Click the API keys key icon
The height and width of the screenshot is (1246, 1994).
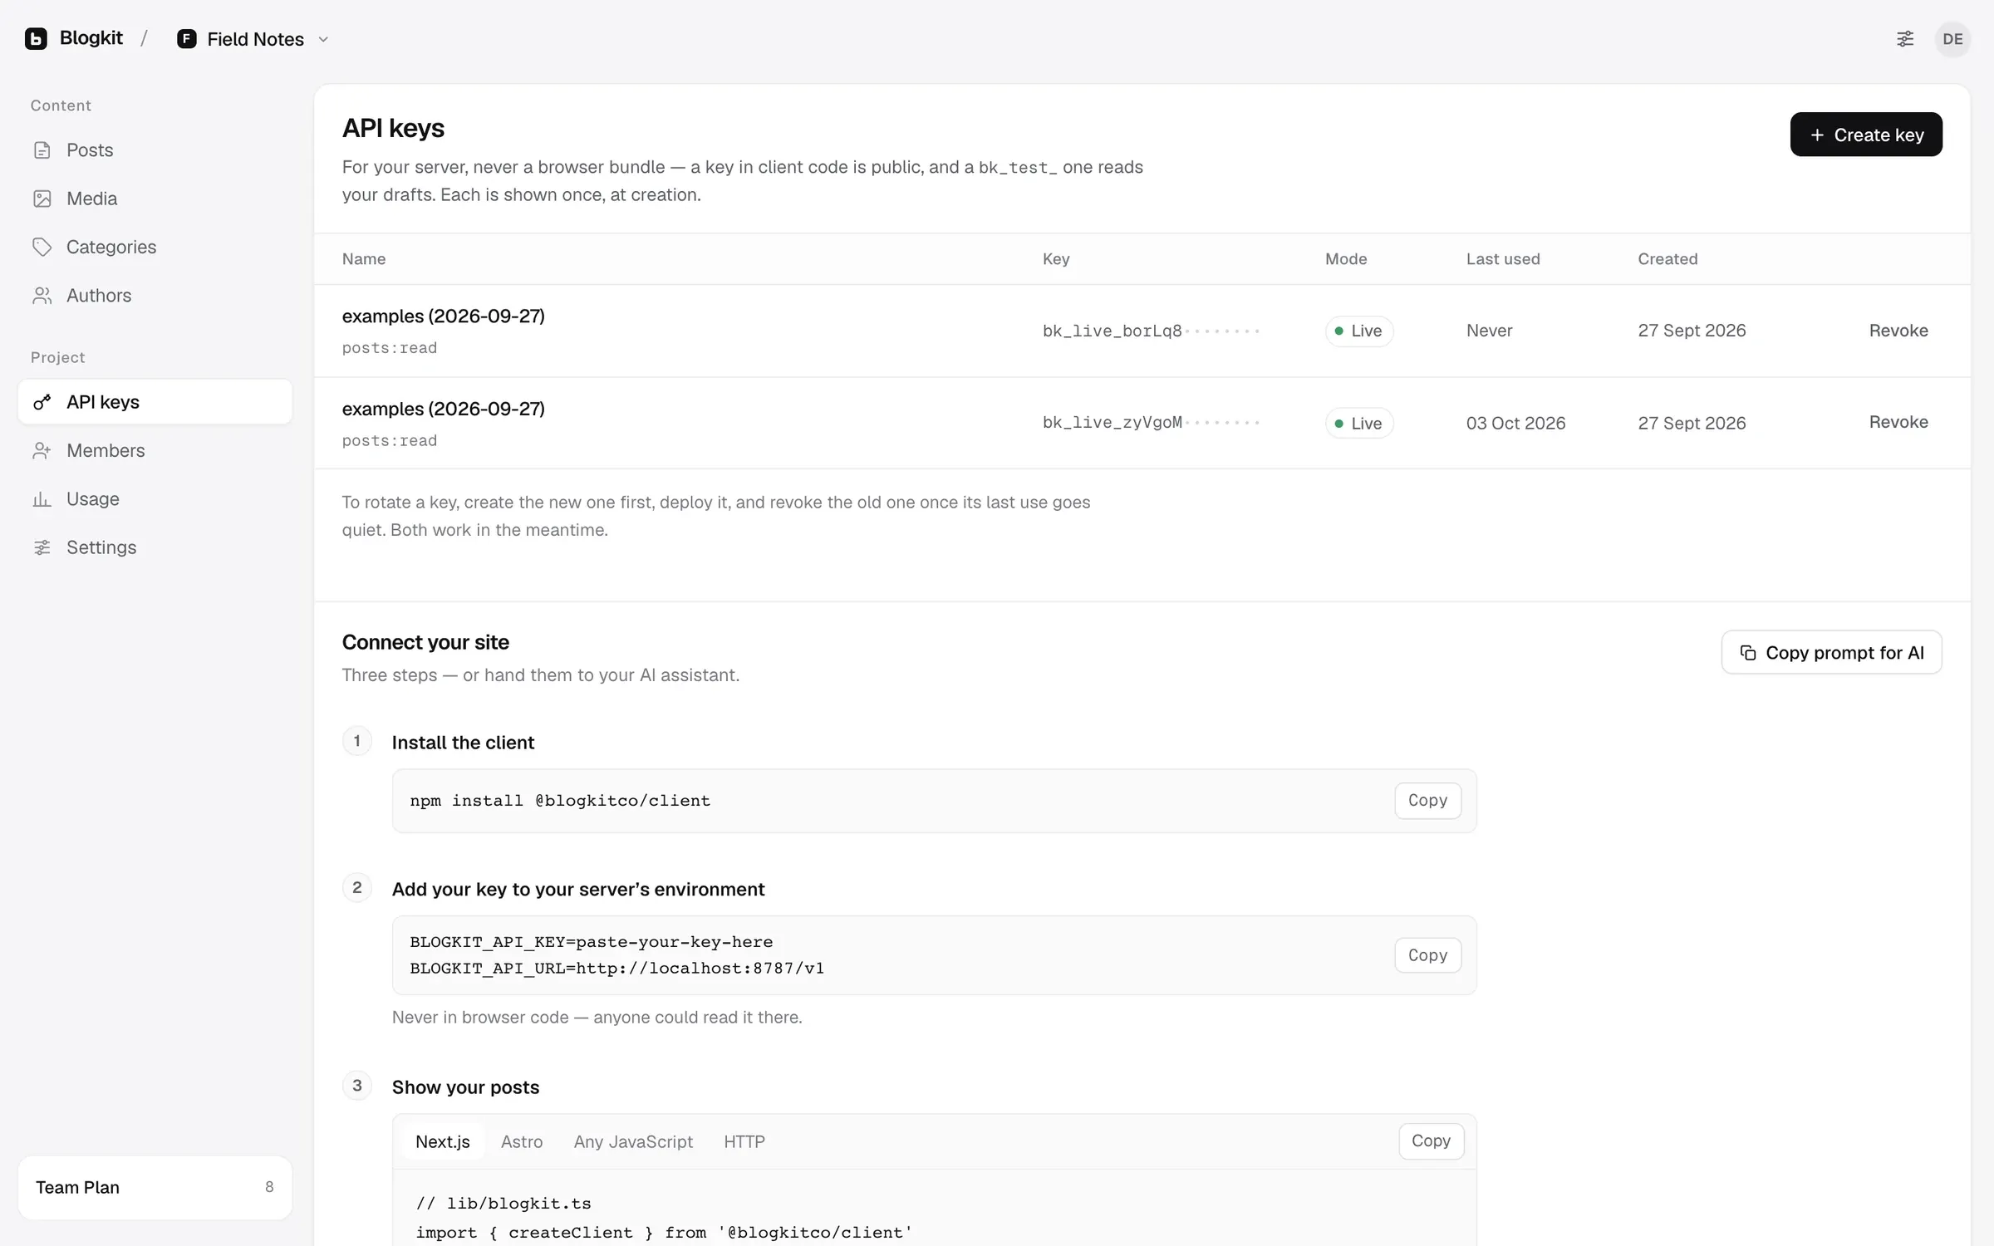coord(42,402)
